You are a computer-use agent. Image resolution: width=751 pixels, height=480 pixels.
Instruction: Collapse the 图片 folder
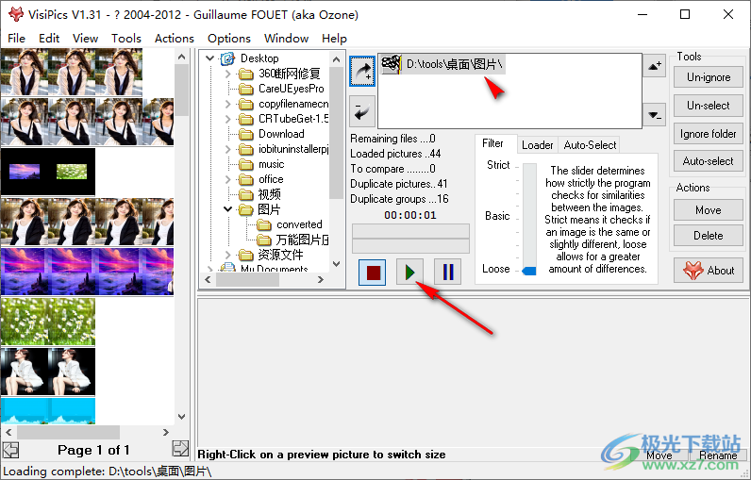coord(228,209)
